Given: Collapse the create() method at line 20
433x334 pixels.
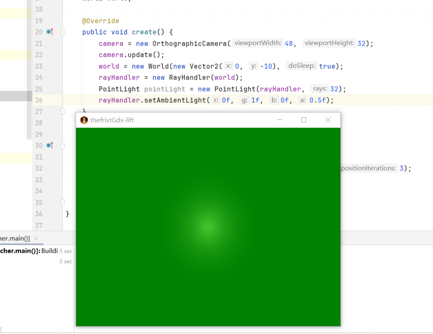Looking at the screenshot, I should click(63, 32).
